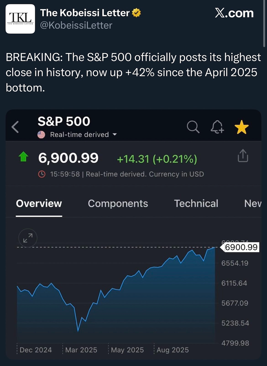Screen dimensions: 267x366
Task: Switch to the Components tab
Action: point(118,203)
